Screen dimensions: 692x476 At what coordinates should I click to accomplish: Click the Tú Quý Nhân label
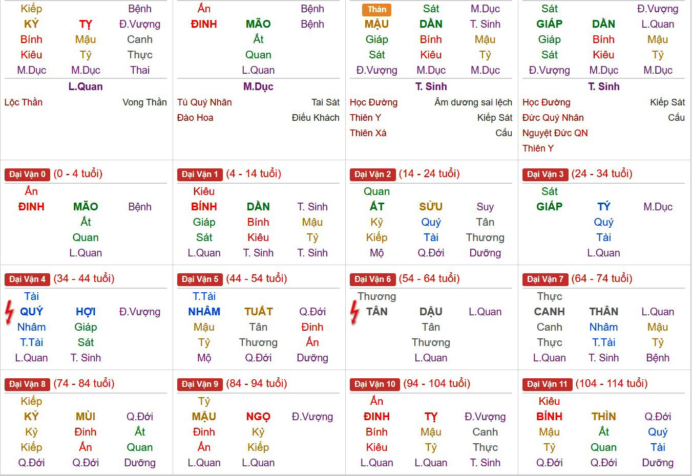tap(204, 102)
